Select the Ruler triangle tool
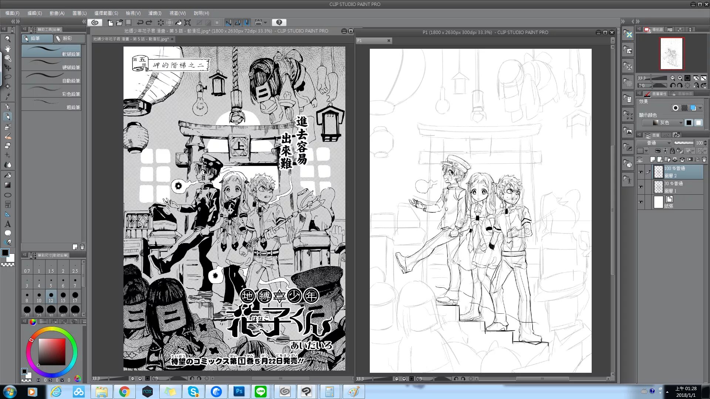 (7, 214)
